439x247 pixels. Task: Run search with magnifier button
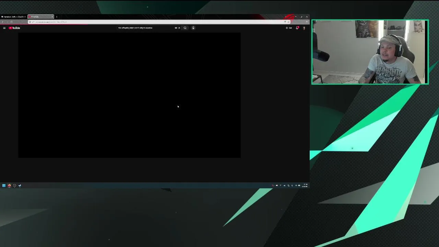pyautogui.click(x=185, y=28)
